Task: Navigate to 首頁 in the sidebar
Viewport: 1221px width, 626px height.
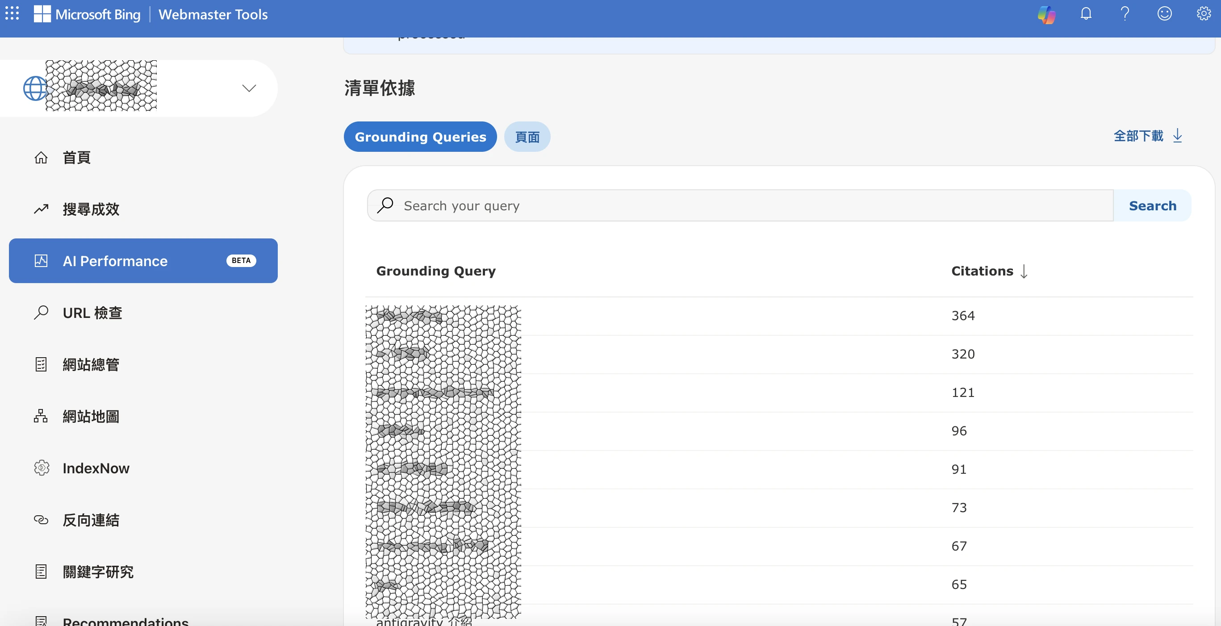Action: (x=77, y=158)
